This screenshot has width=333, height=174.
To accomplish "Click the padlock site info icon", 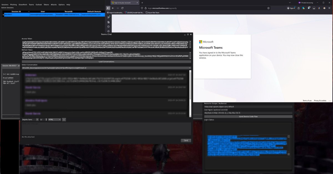I will 146,8.
